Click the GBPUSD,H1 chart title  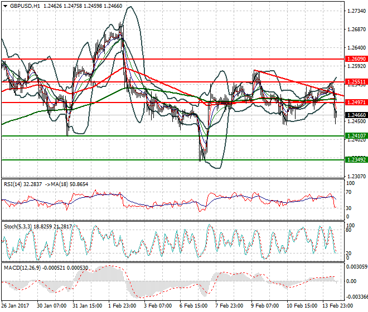click(x=23, y=6)
